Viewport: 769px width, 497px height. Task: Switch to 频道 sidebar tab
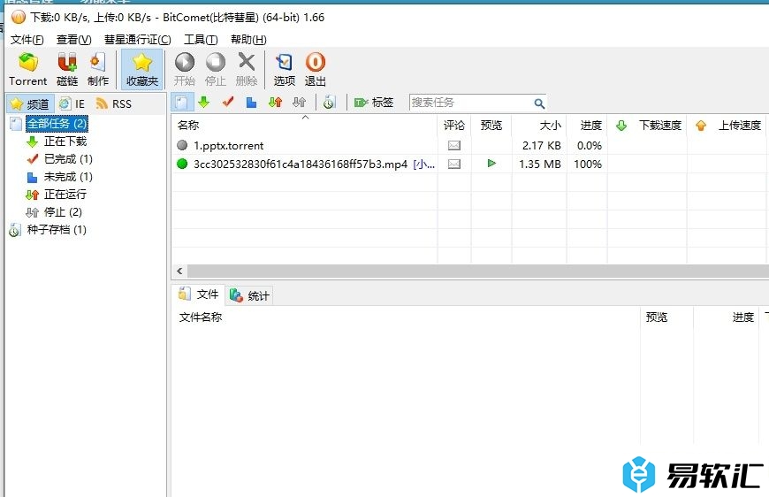(30, 104)
